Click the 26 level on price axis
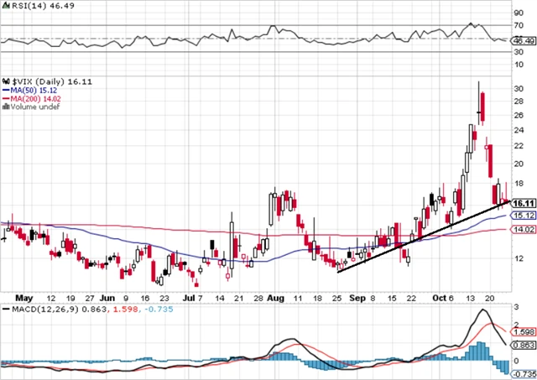Viewport: 537px width, 380px height. [519, 116]
